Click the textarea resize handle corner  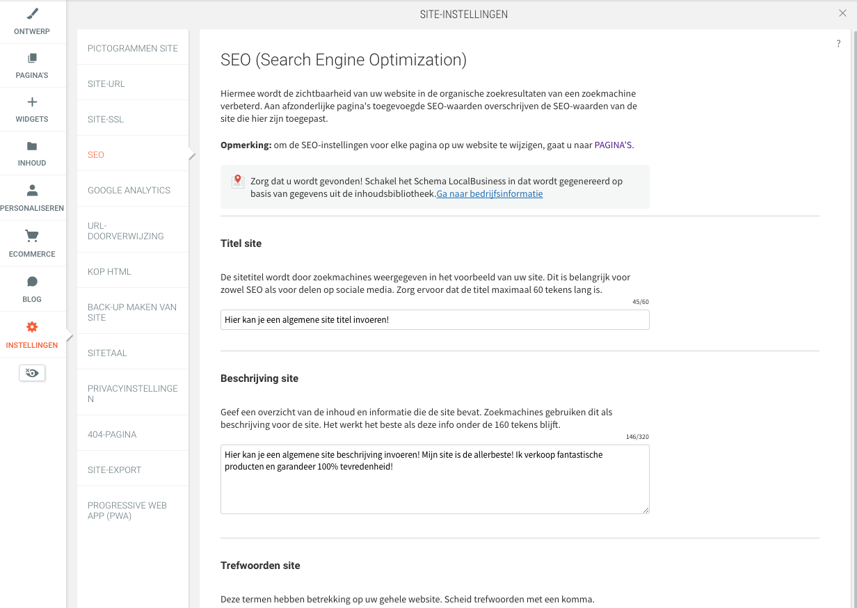point(646,510)
